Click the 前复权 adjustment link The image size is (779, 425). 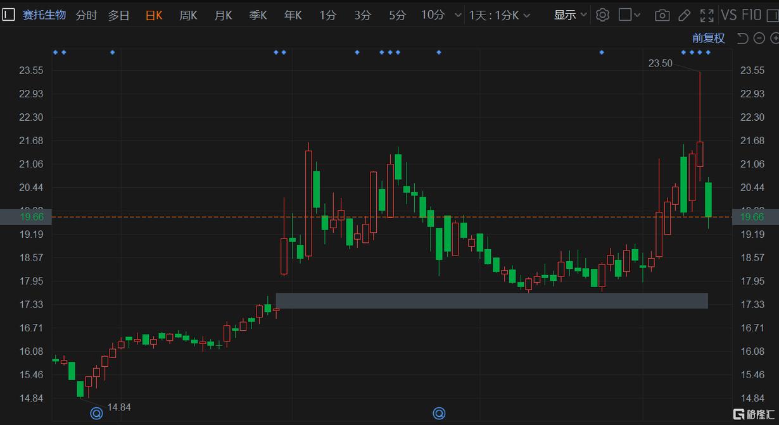click(x=707, y=38)
